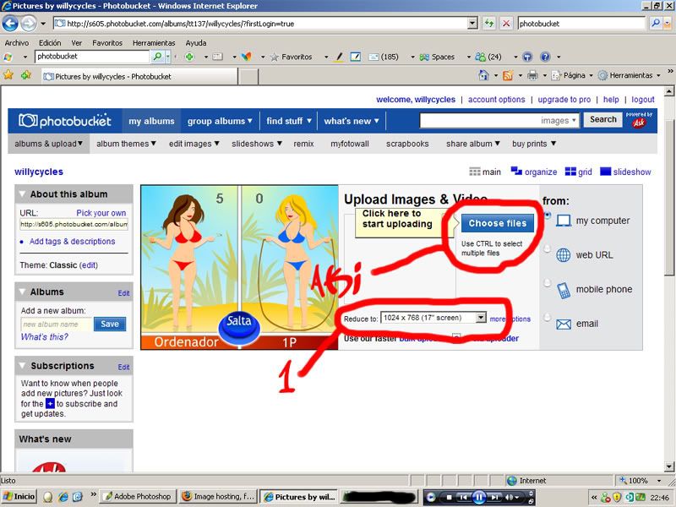
Task: Click the Ask powered-by logo
Action: coord(639,123)
